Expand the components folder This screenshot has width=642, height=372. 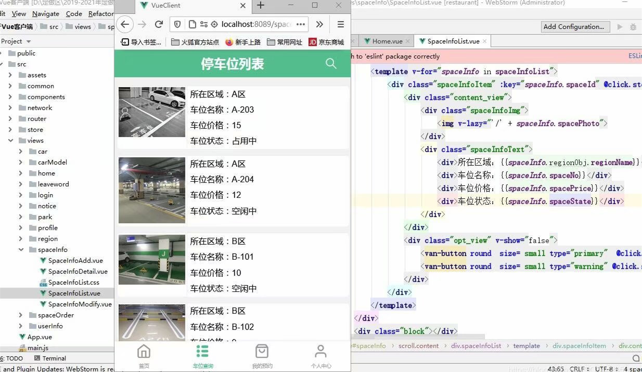10,97
